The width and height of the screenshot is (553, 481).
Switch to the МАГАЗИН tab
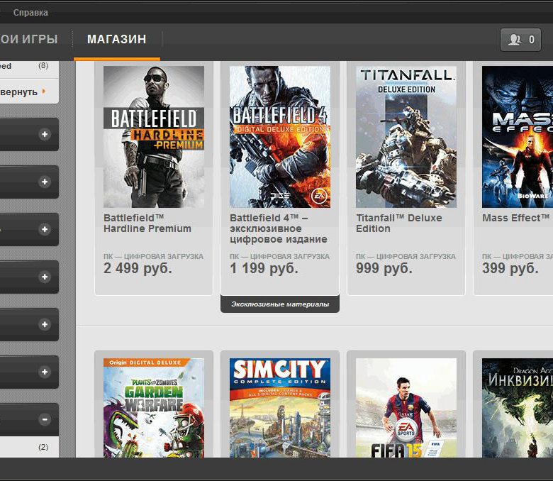[x=117, y=39]
